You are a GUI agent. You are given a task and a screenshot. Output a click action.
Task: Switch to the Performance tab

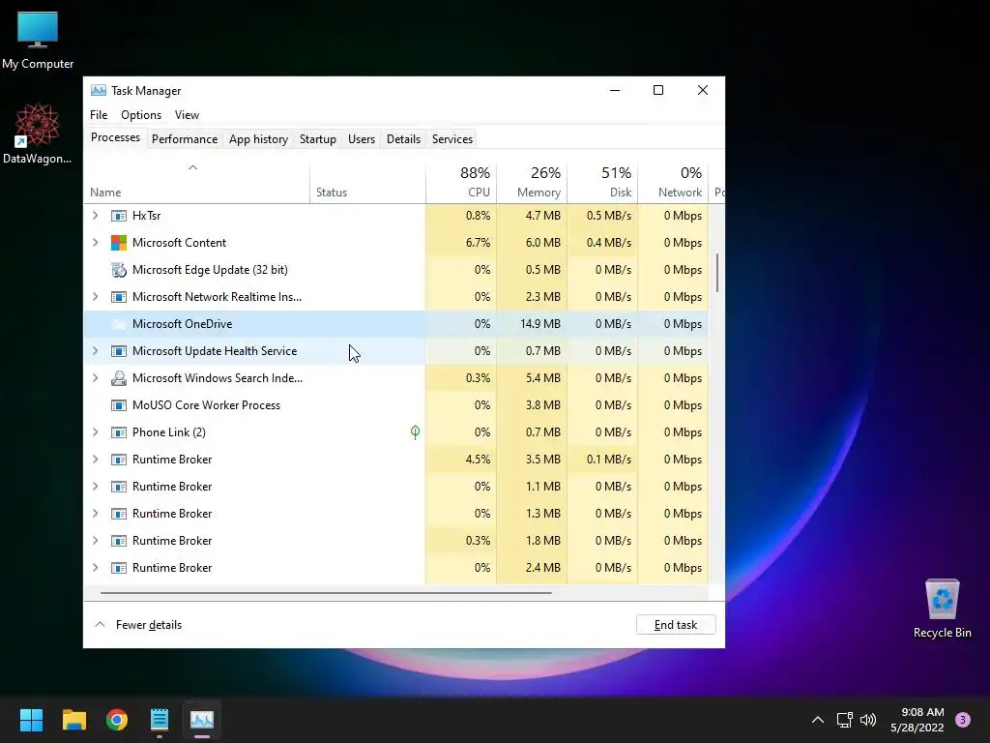coord(185,139)
